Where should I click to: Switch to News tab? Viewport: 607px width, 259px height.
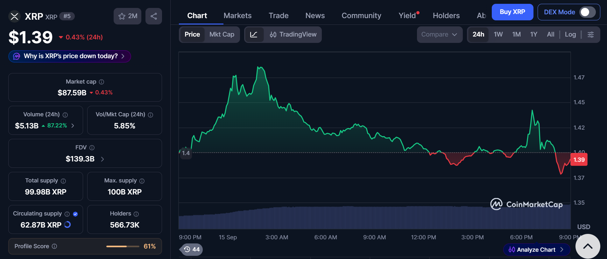(x=315, y=16)
